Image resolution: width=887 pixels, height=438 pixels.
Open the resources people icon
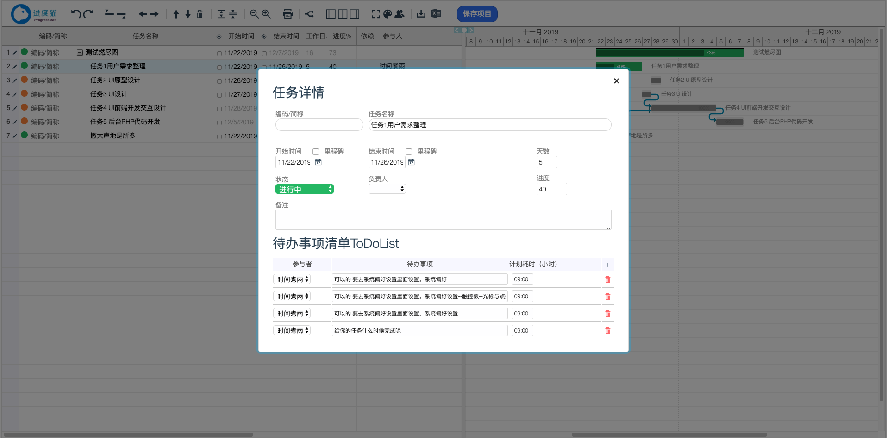400,14
